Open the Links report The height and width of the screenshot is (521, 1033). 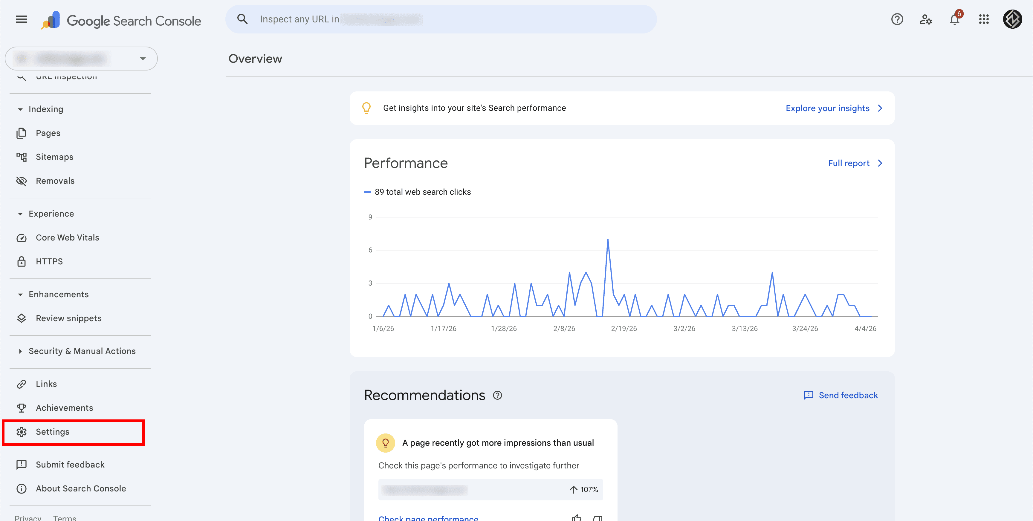coord(46,384)
